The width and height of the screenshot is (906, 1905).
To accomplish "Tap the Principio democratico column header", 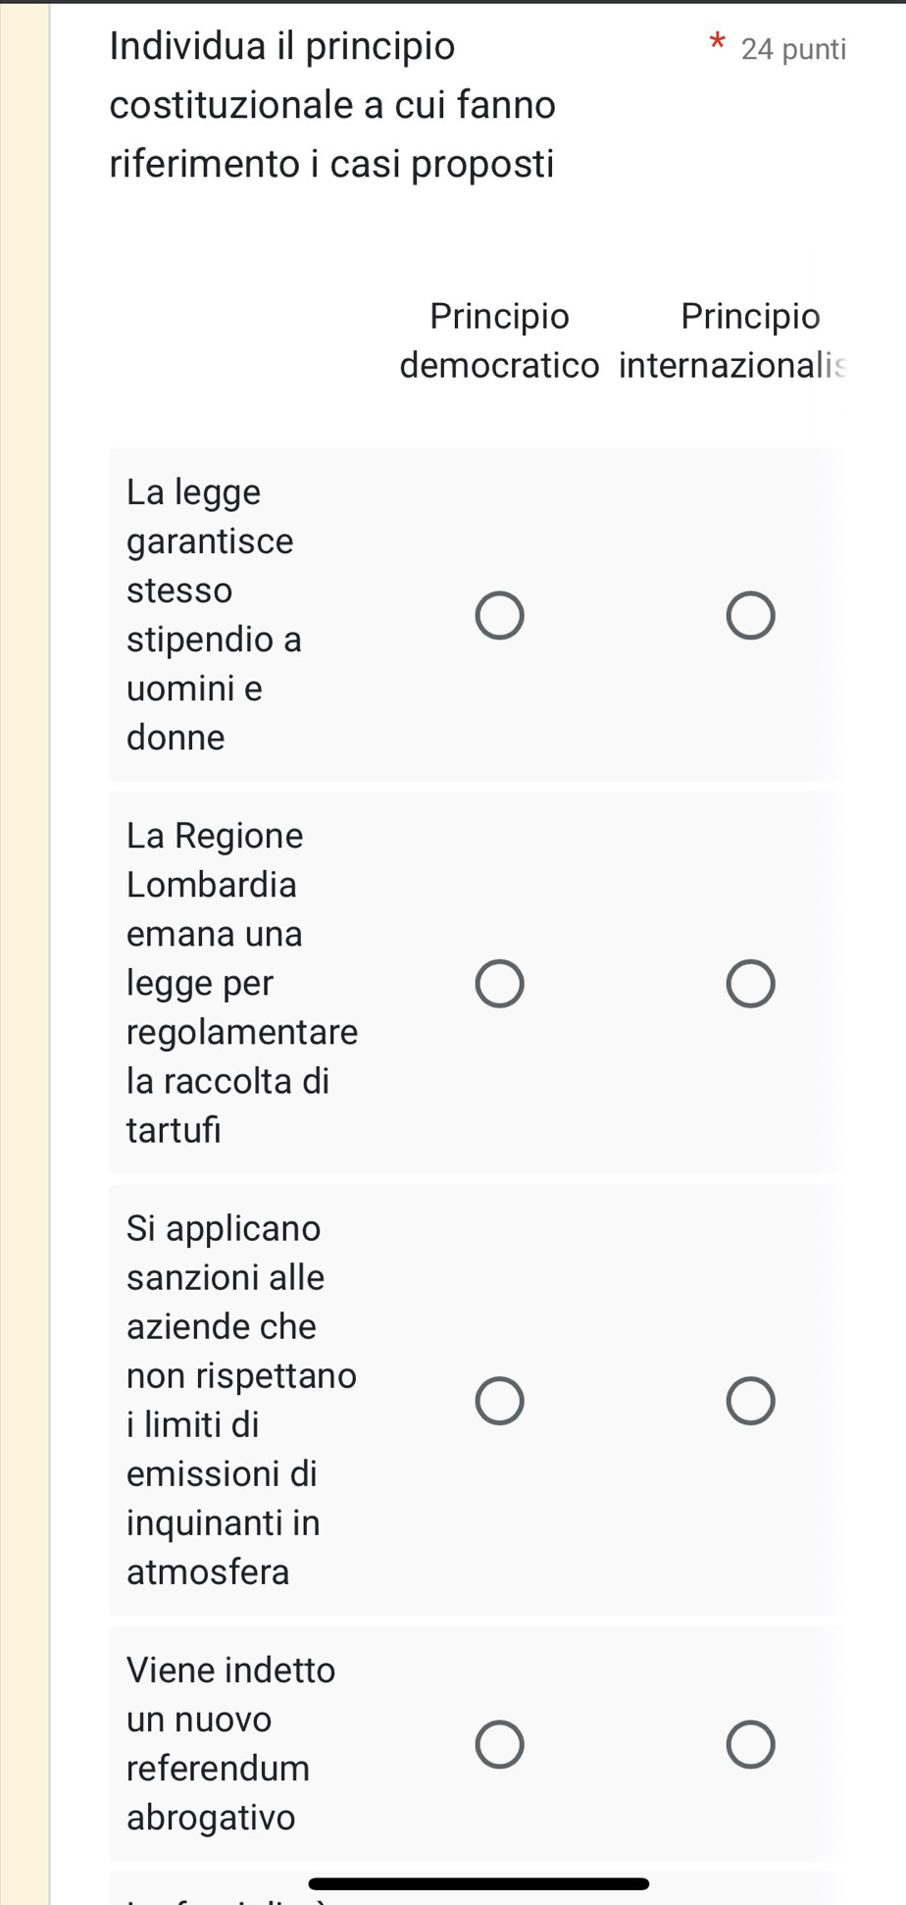I will point(499,340).
